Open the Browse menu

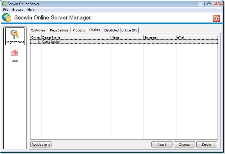pos(18,10)
